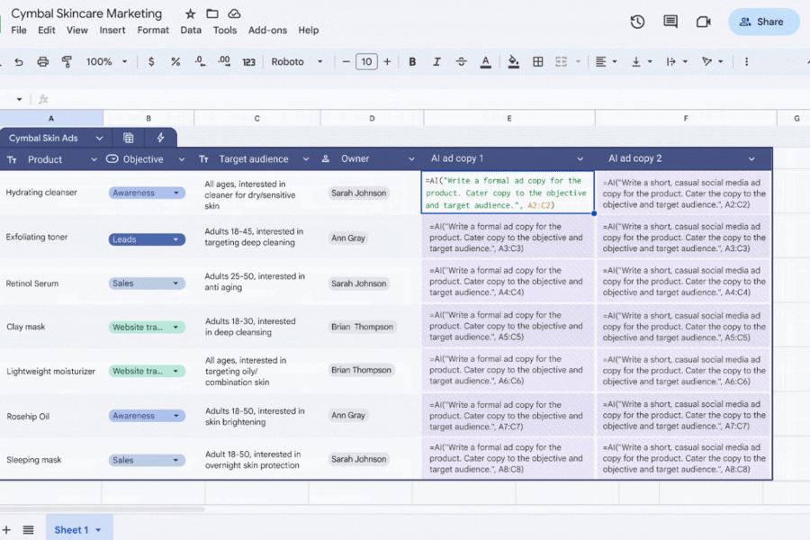Image resolution: width=810 pixels, height=540 pixels.
Task: Click the lightning bolt icon on table tab
Action: (161, 138)
